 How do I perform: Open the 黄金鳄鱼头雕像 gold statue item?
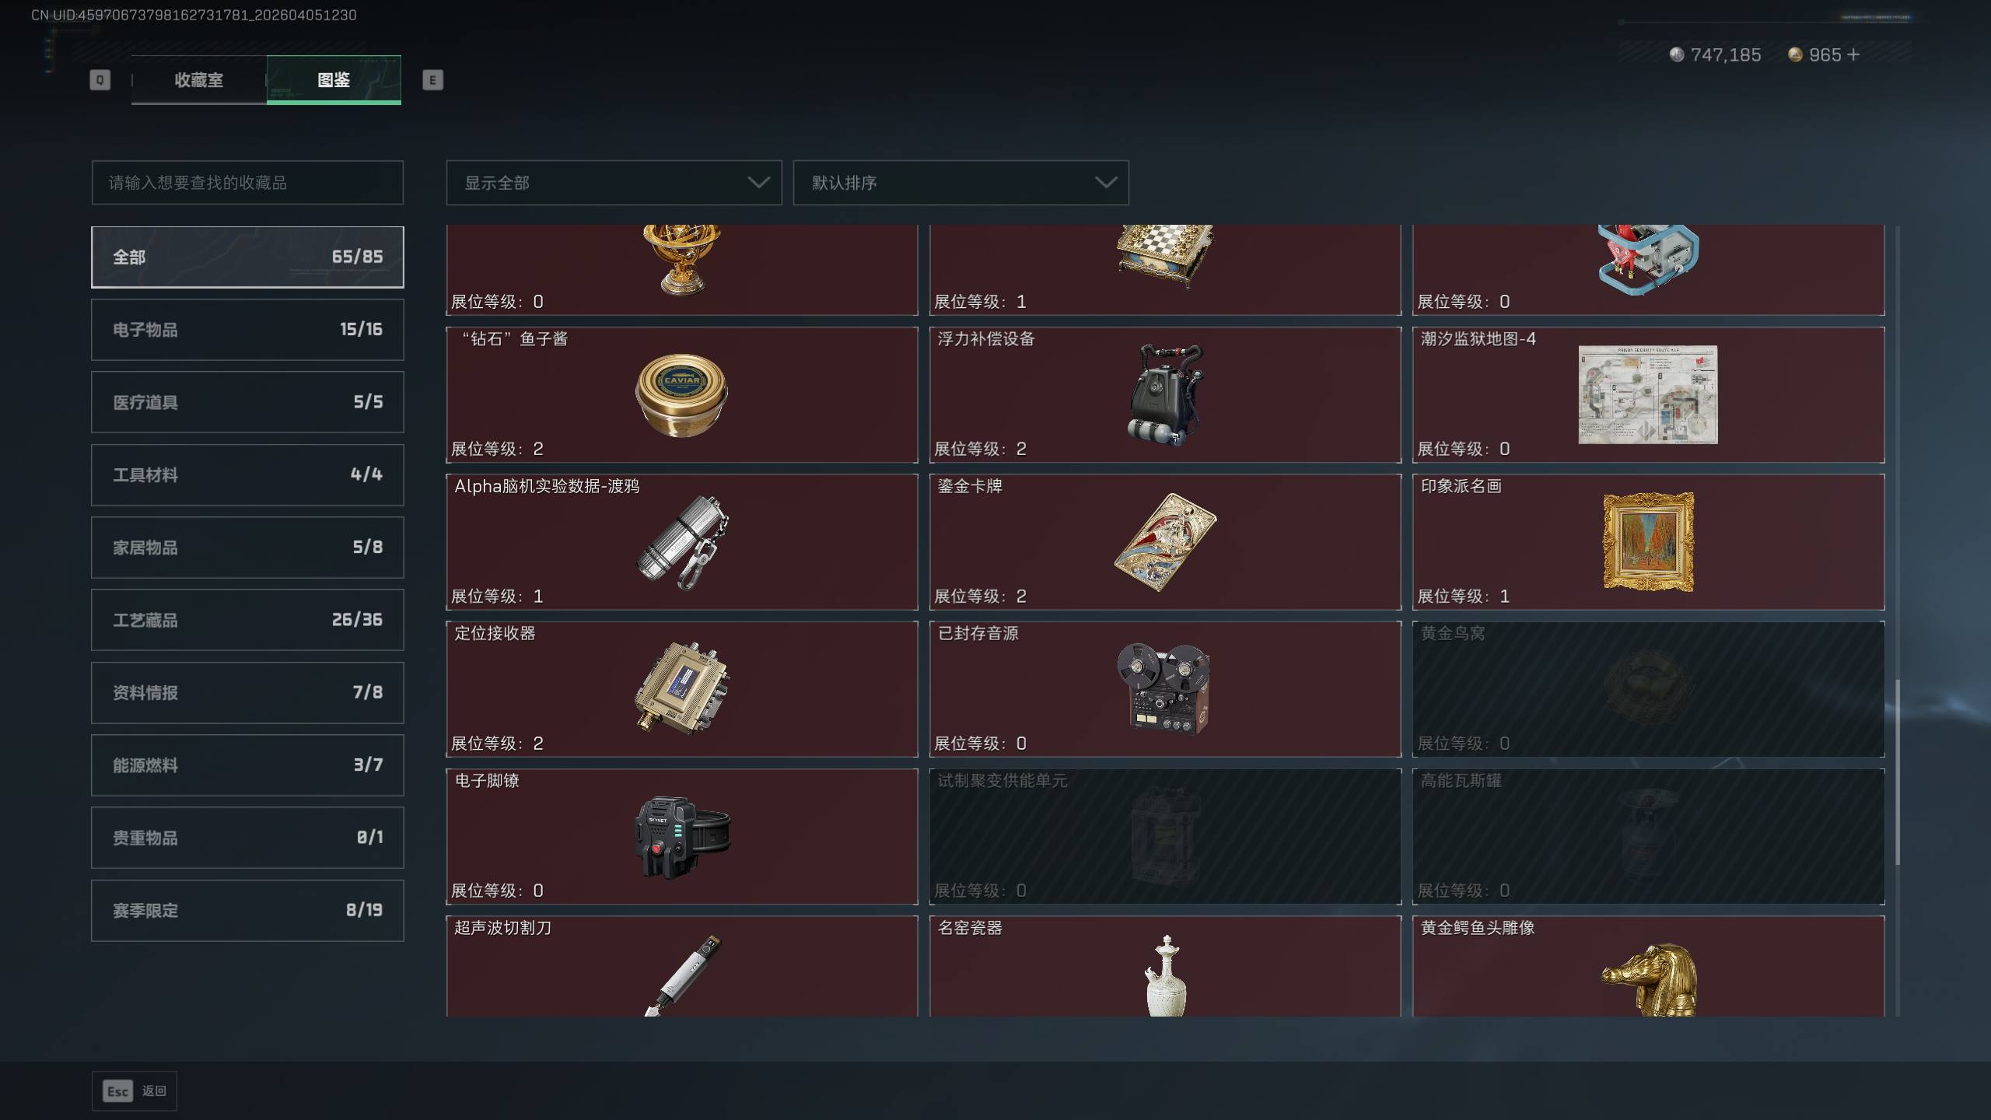[x=1648, y=966]
